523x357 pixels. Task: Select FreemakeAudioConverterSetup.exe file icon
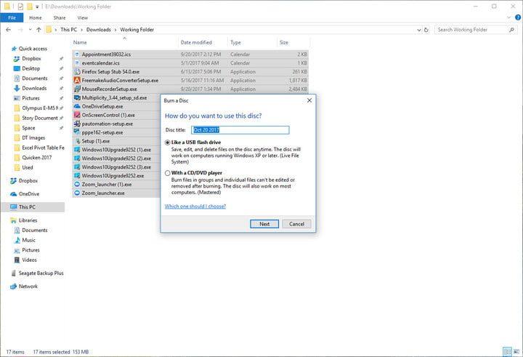pyautogui.click(x=77, y=80)
